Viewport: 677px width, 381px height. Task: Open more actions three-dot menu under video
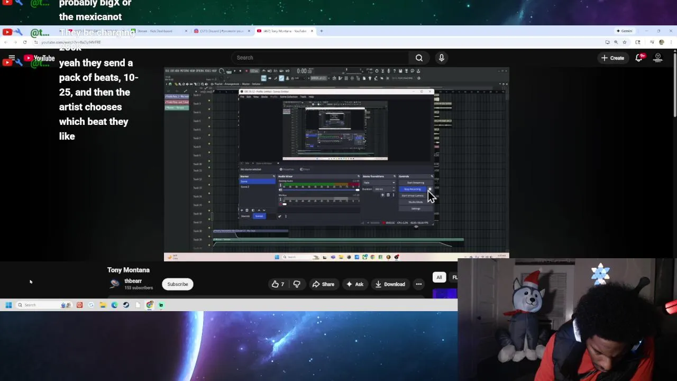[x=418, y=284]
